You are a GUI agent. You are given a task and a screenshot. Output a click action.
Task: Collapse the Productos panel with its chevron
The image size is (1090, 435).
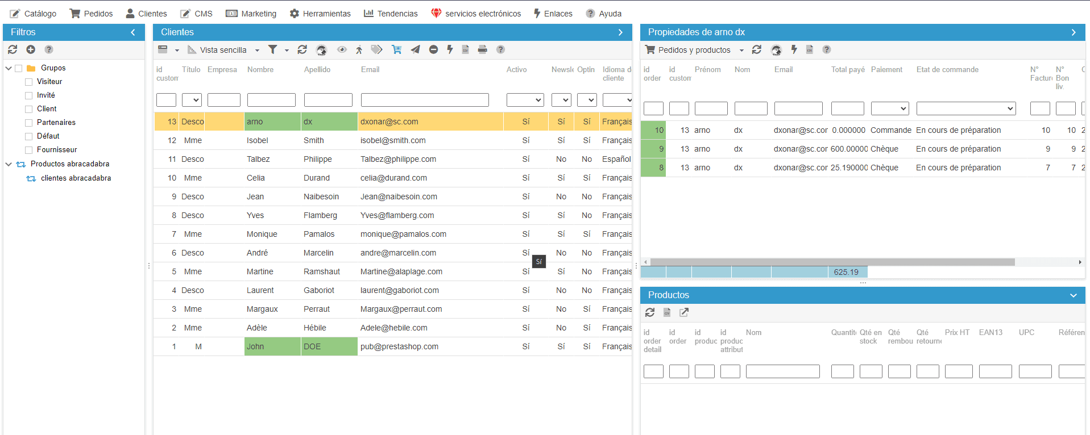pyautogui.click(x=1073, y=295)
